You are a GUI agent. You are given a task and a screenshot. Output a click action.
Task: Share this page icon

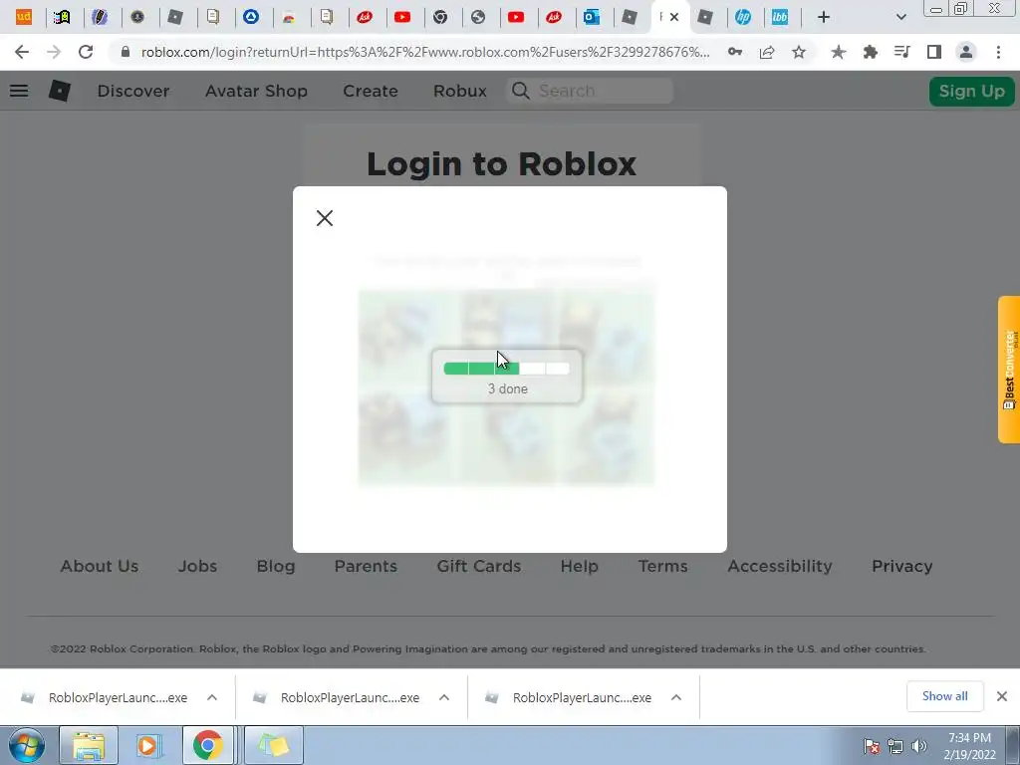[767, 52]
